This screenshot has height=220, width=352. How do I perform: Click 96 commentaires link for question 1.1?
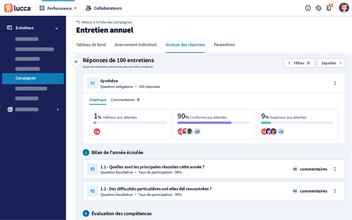(310, 169)
